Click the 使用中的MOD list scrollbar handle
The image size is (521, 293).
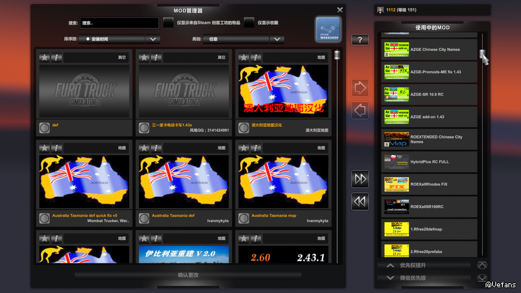(482, 54)
